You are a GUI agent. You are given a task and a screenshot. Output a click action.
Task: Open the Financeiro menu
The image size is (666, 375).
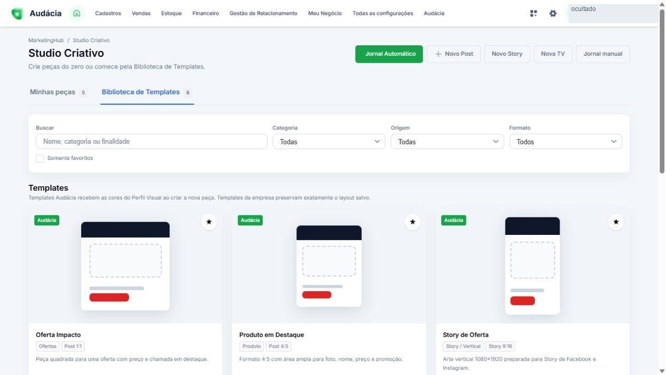pos(206,13)
